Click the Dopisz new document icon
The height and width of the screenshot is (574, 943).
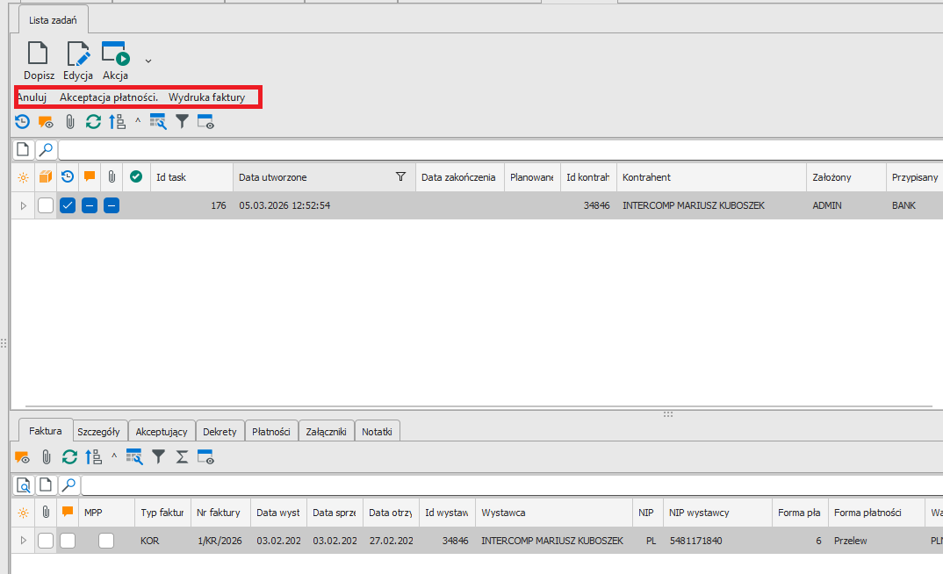point(40,54)
